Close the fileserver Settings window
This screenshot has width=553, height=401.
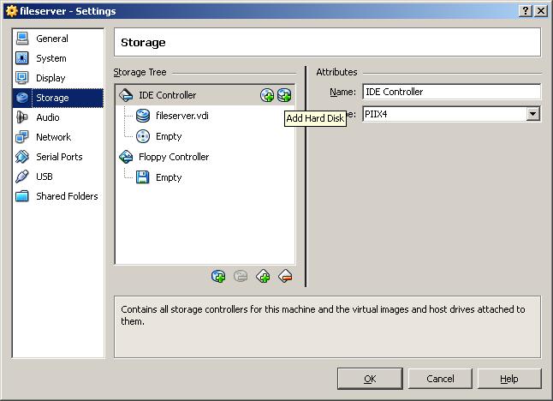[541, 11]
